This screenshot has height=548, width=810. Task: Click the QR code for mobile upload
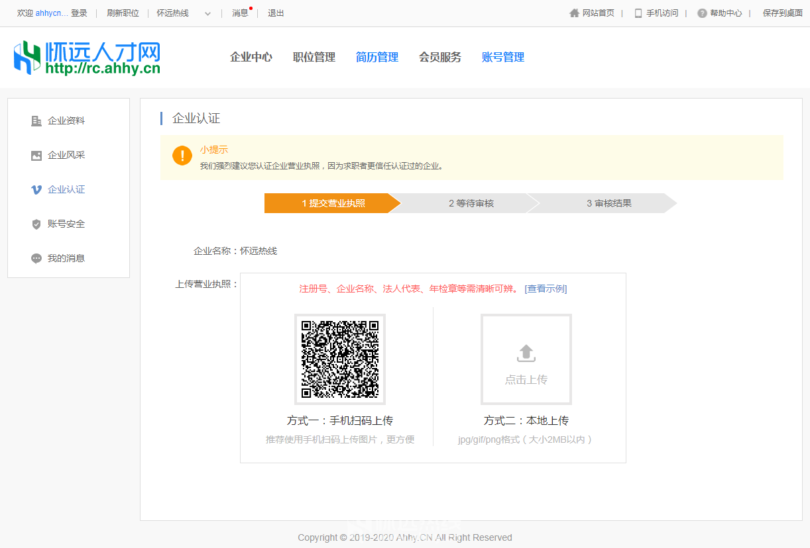[x=340, y=359]
